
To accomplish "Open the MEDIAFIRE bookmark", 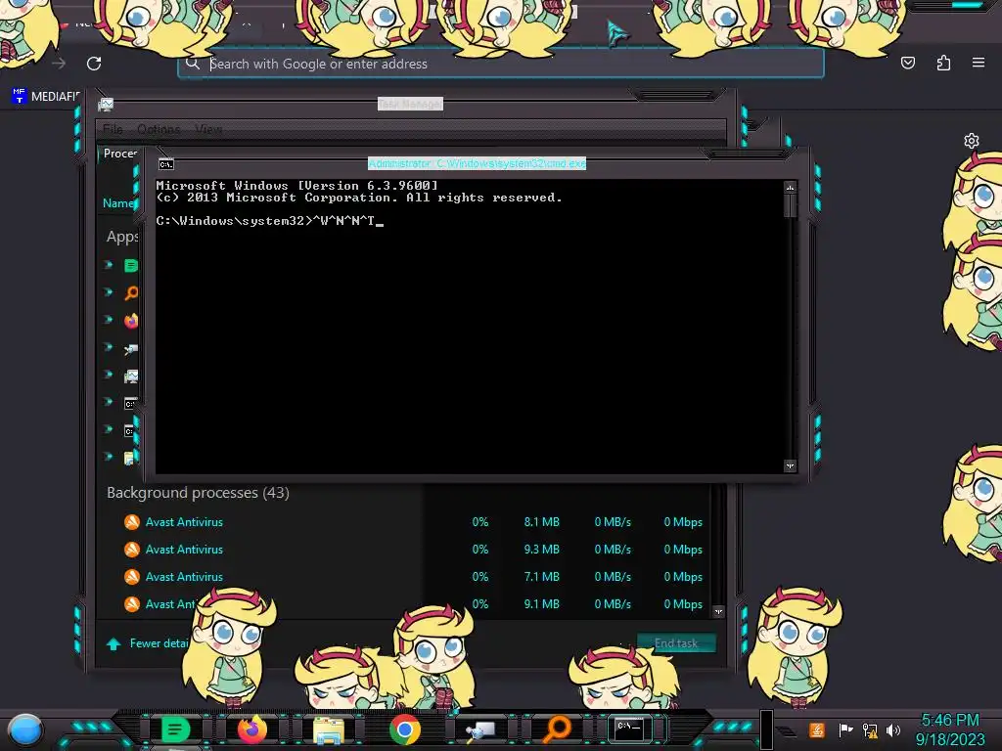I will pos(46,97).
